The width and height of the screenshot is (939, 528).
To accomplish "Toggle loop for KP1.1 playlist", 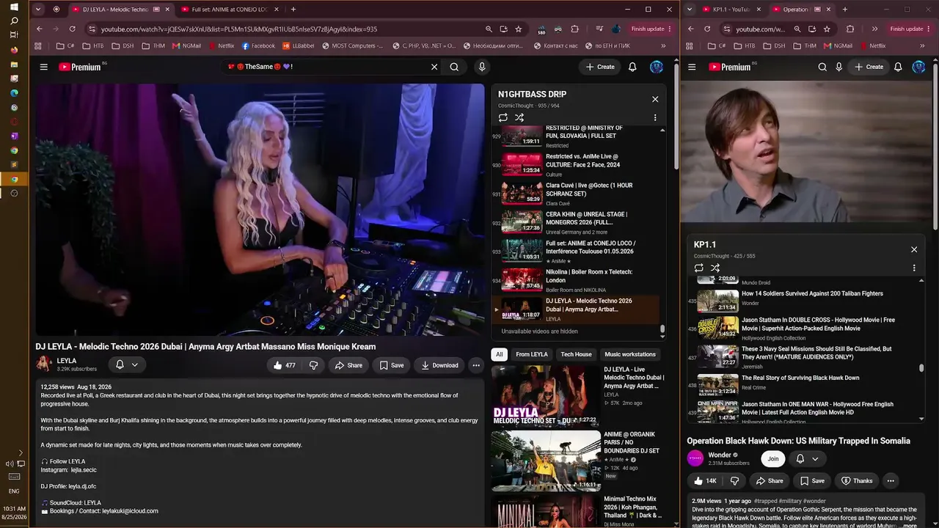I will click(698, 268).
